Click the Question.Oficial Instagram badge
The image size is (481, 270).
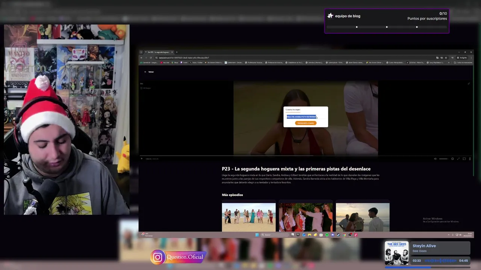pyautogui.click(x=178, y=257)
